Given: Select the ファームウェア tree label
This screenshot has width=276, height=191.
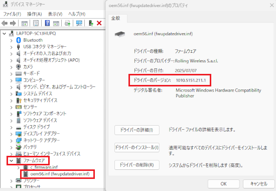Looking at the screenshot, I should [34, 160].
